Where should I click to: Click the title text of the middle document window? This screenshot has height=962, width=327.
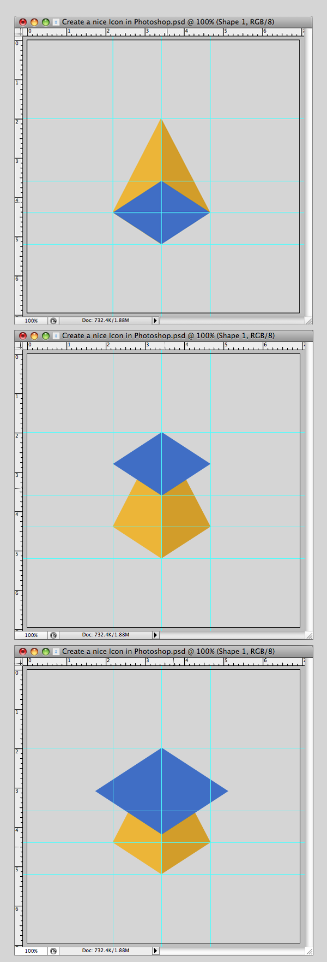168,336
